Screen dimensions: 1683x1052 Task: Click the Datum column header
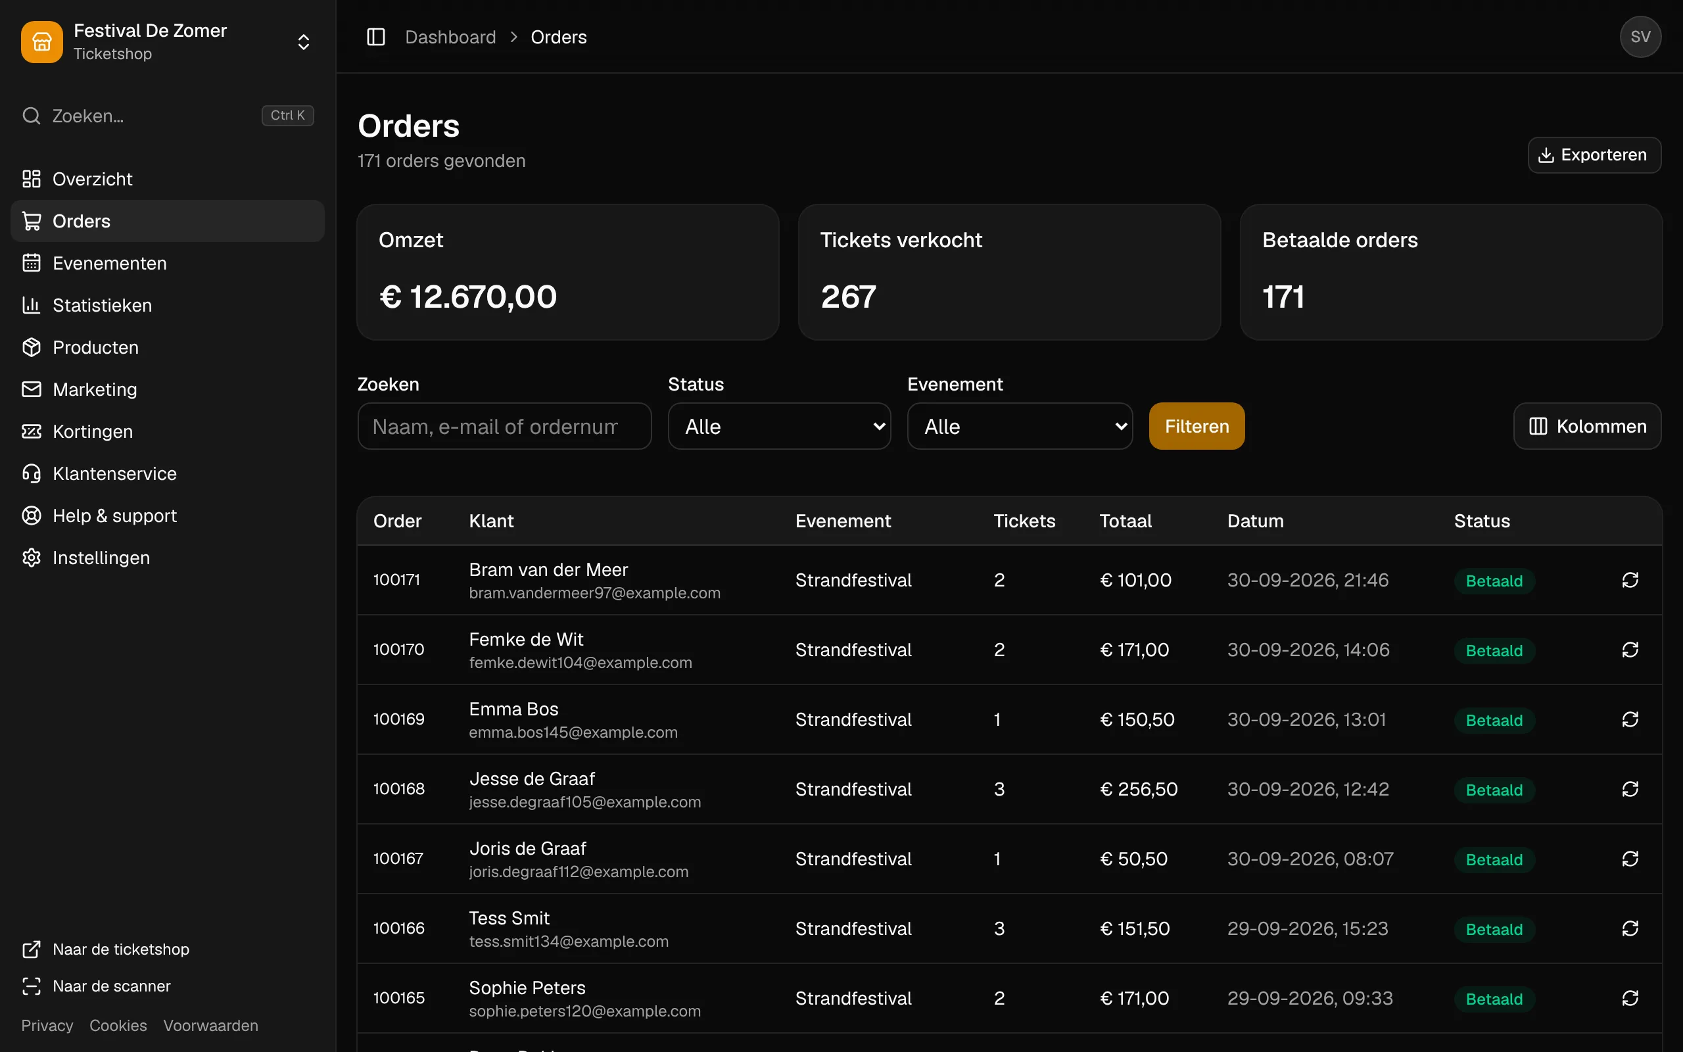click(x=1255, y=521)
